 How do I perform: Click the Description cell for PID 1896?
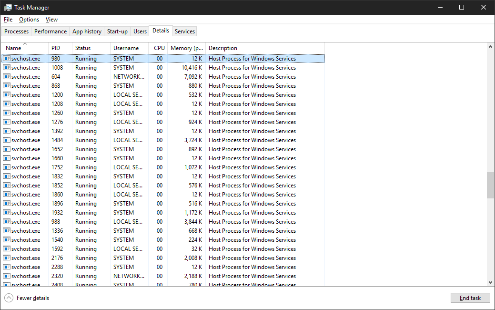point(252,204)
